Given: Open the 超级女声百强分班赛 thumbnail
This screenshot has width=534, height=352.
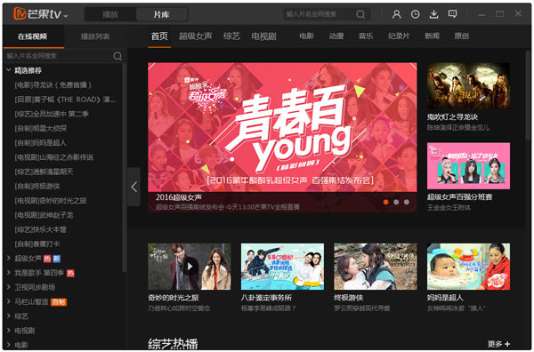Looking at the screenshot, I should coord(468,165).
